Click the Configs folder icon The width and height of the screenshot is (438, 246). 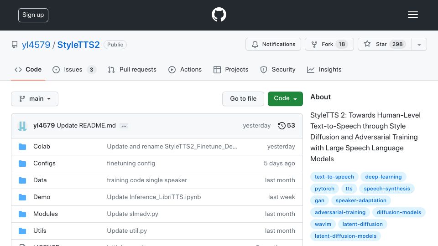22,164
